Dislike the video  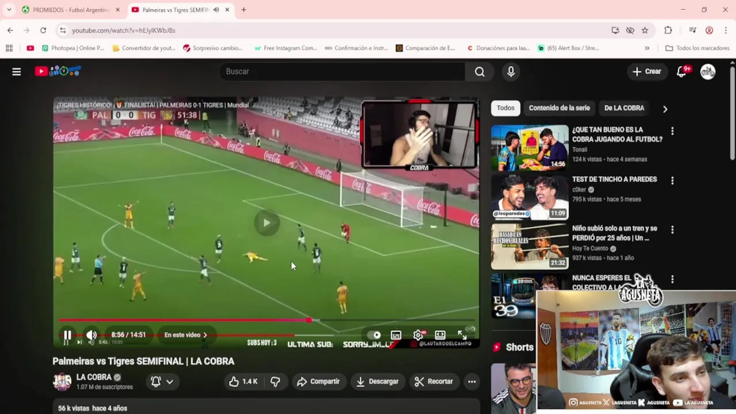pyautogui.click(x=275, y=381)
